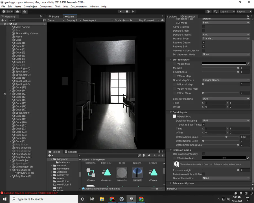Select the c7pawn prefab asset

click(x=91, y=175)
